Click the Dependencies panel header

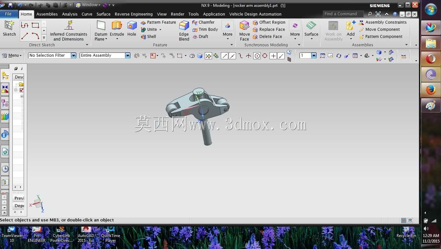(19, 206)
